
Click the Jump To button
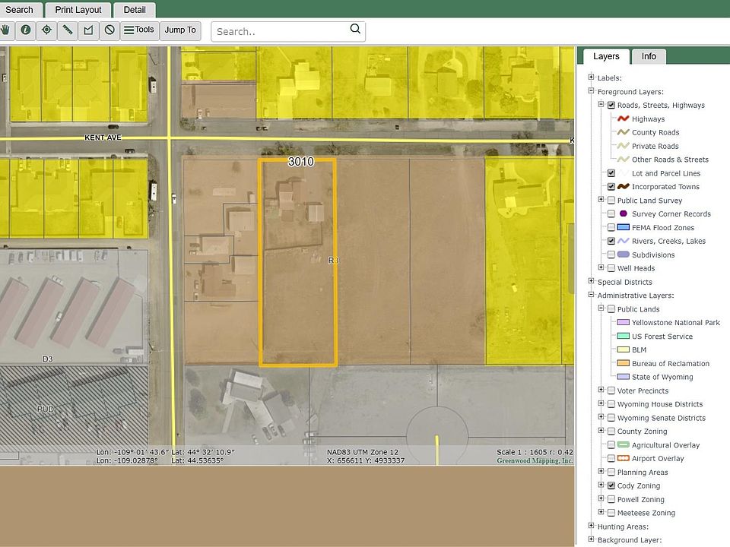coord(180,30)
